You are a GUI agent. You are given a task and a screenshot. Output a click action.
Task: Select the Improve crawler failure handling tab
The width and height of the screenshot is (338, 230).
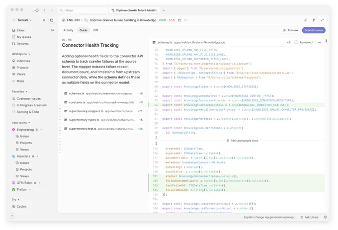point(135,10)
